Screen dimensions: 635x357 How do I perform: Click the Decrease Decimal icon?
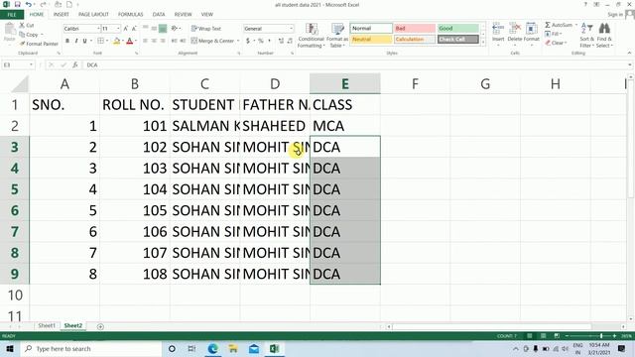coord(290,41)
